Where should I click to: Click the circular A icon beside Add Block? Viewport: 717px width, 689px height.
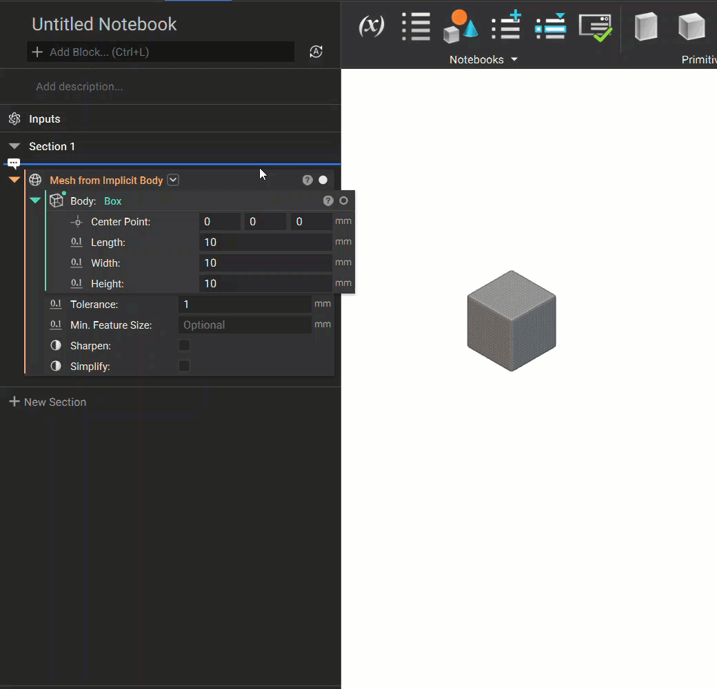[316, 52]
